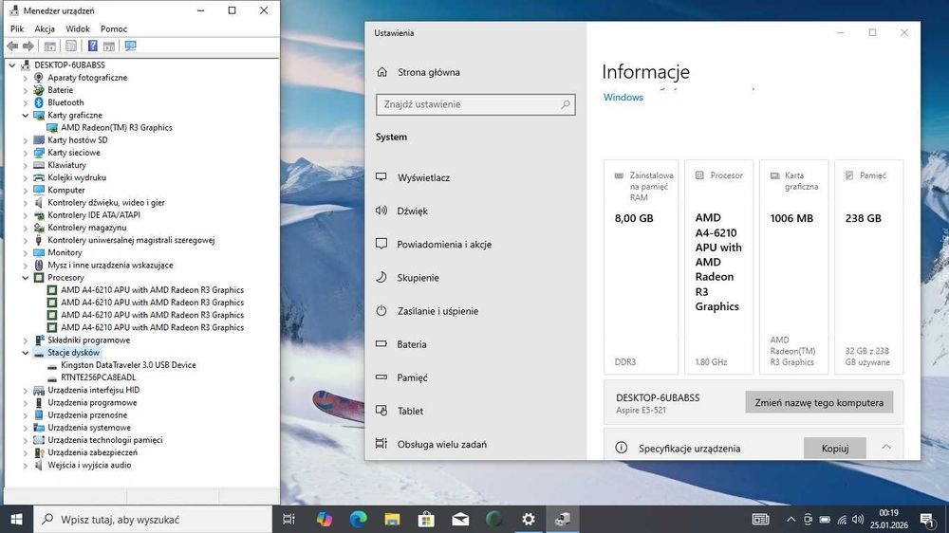Viewport: 949px width, 533px height.
Task: Open the Pomoc menu in Device Manager
Action: coord(114,28)
